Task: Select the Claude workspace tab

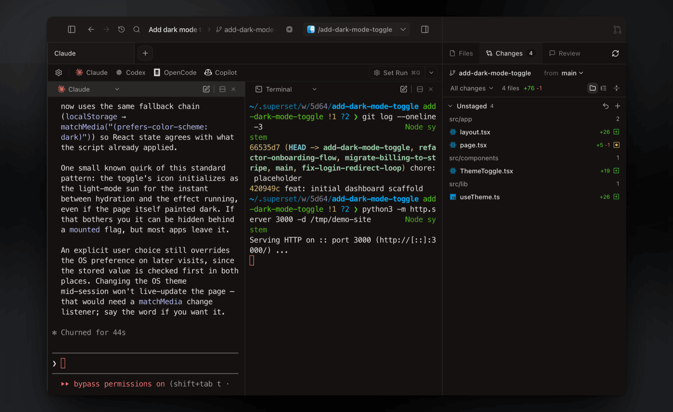Action: point(91,53)
